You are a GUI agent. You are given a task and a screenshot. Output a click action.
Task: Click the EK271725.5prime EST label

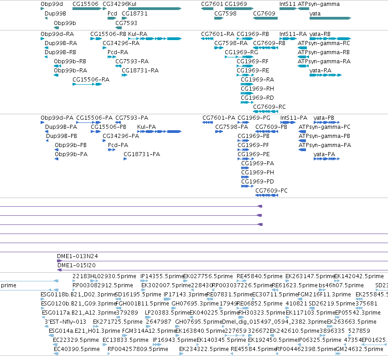click(x=118, y=322)
